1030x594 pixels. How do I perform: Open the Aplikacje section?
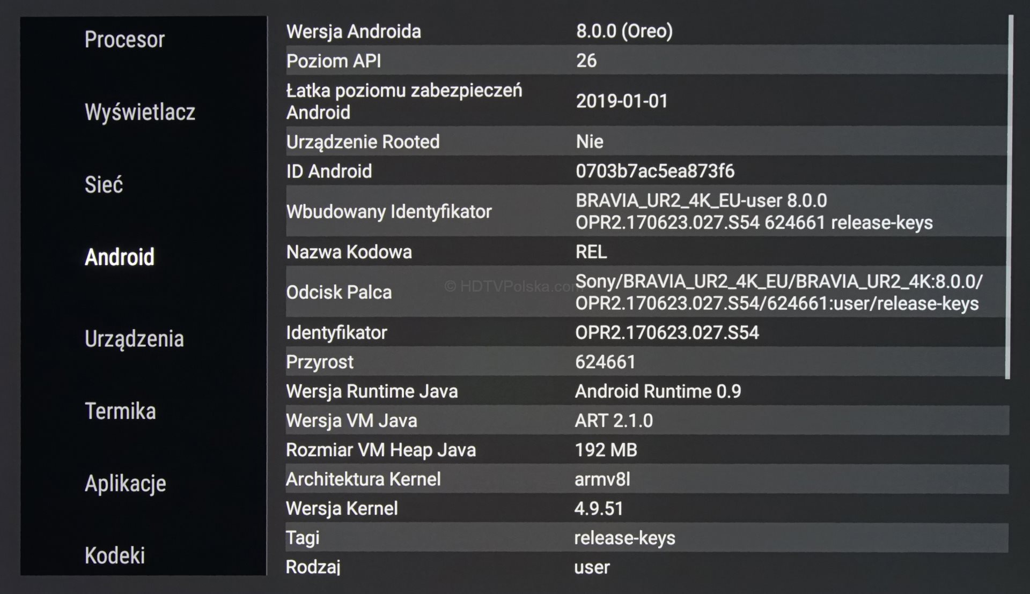(x=125, y=484)
